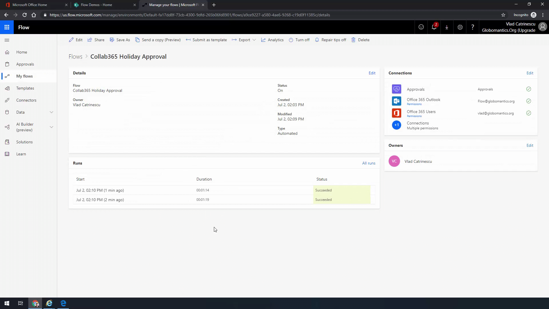Open All runs link
Screen dimensions: 549x309
click(369, 163)
